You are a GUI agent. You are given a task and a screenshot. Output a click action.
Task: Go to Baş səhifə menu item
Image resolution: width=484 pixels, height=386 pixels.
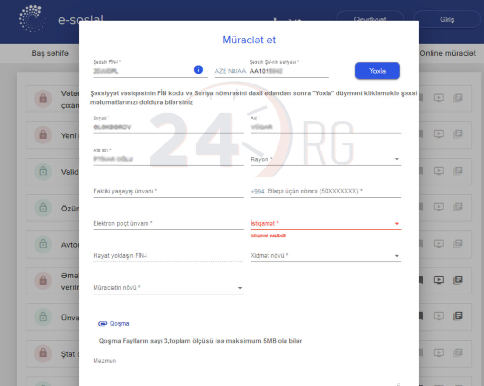pyautogui.click(x=50, y=53)
